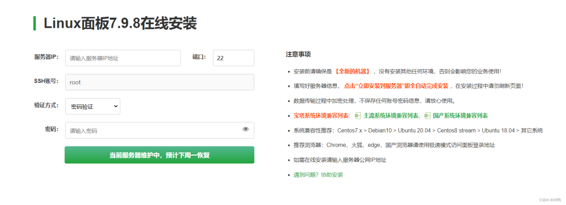566x205 pixels.
Task: Click the spreadsheet icon before 国产系统环境兼容列表
Action: coord(428,116)
